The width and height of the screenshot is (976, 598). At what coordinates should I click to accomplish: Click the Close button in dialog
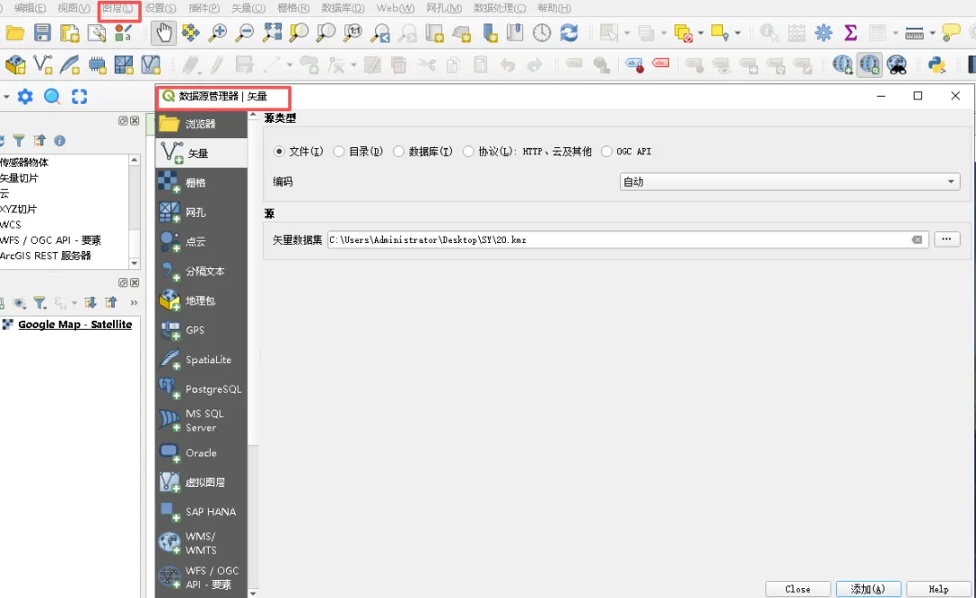[x=798, y=589]
